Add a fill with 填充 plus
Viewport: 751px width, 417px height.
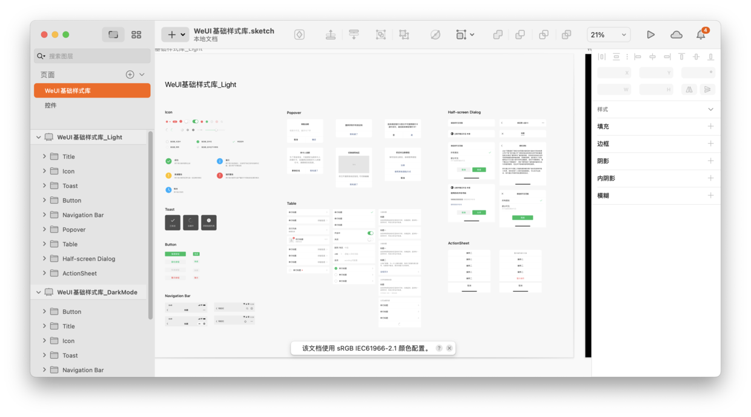point(710,126)
